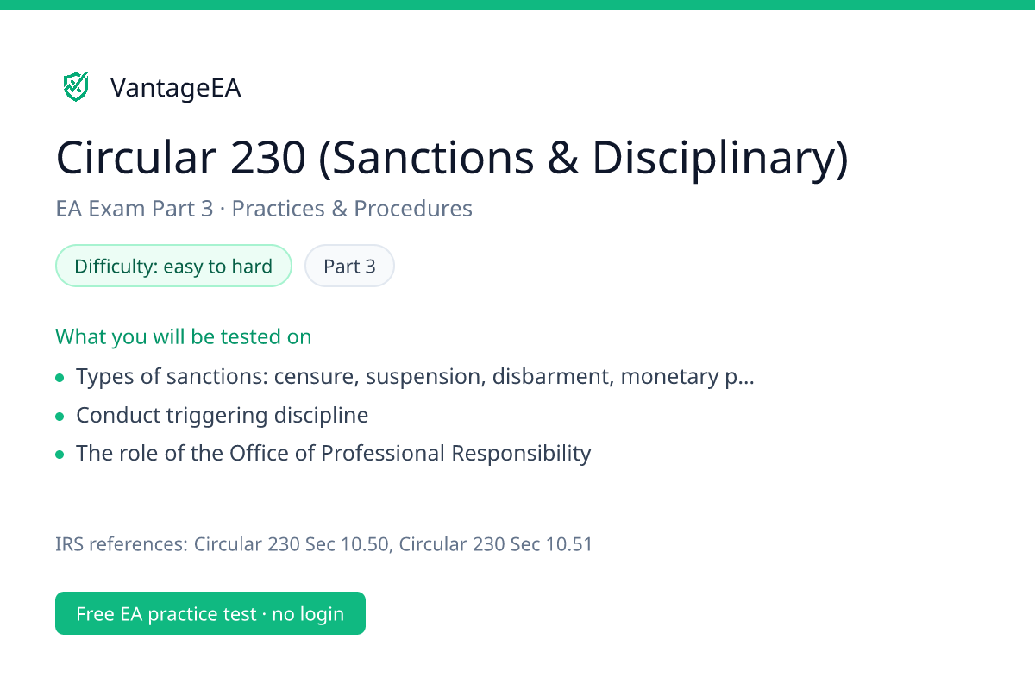The image size is (1035, 690).
Task: Select the Types of sanctions bullet item
Action: [415, 377]
